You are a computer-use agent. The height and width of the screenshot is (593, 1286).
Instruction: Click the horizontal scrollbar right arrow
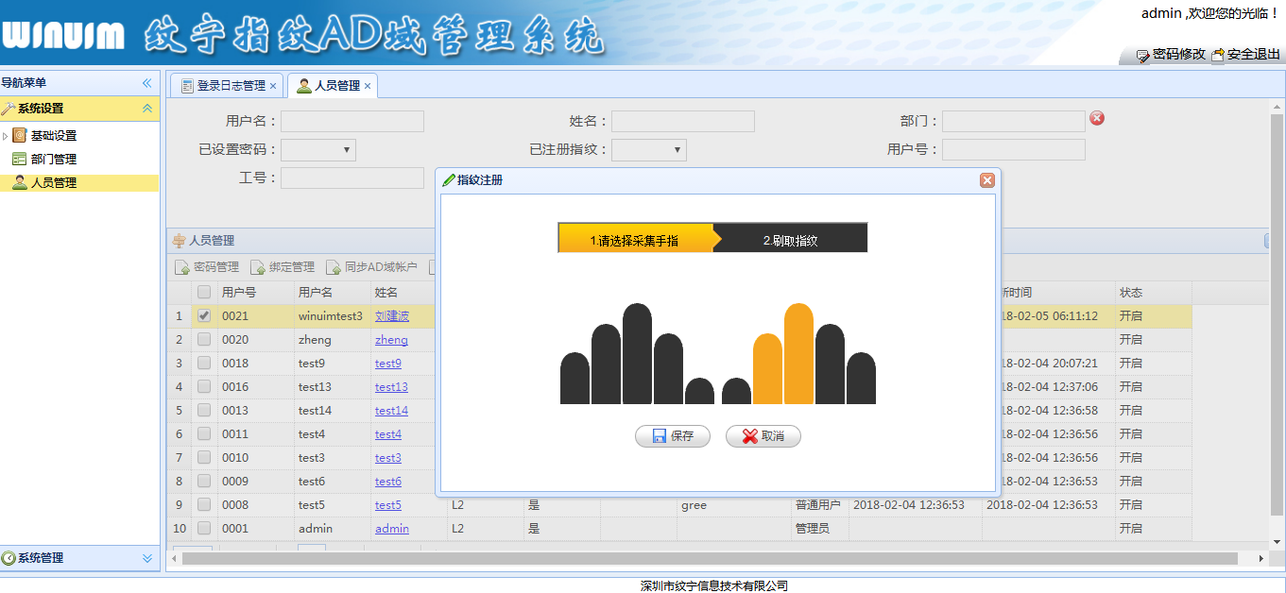(x=1261, y=559)
